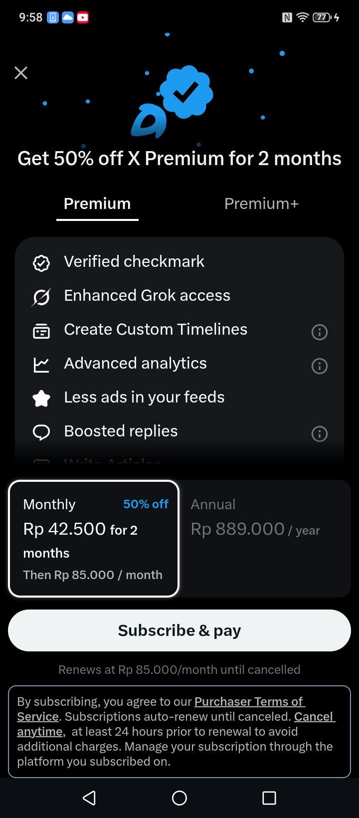This screenshot has width=359, height=818.
Task: Tap the Advanced analytics chart icon
Action: tap(41, 365)
